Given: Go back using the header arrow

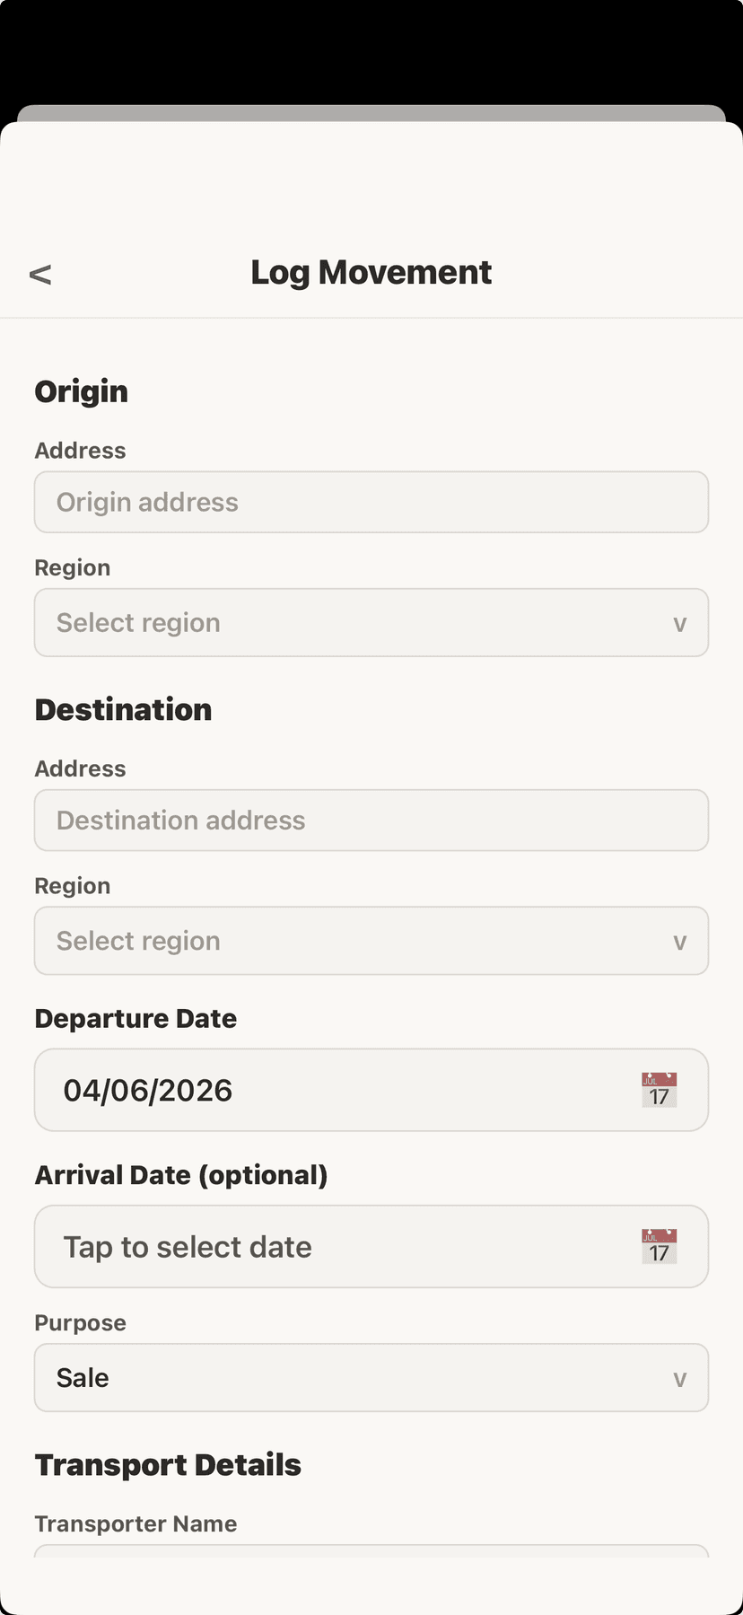Looking at the screenshot, I should point(40,274).
